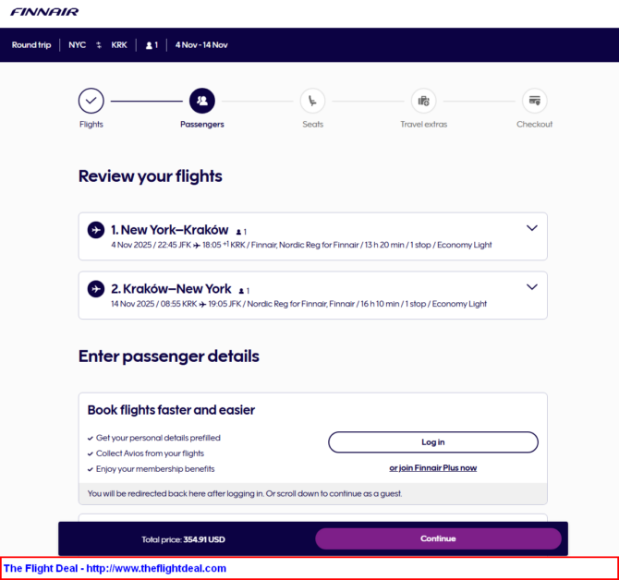Click the Log in button

point(433,442)
